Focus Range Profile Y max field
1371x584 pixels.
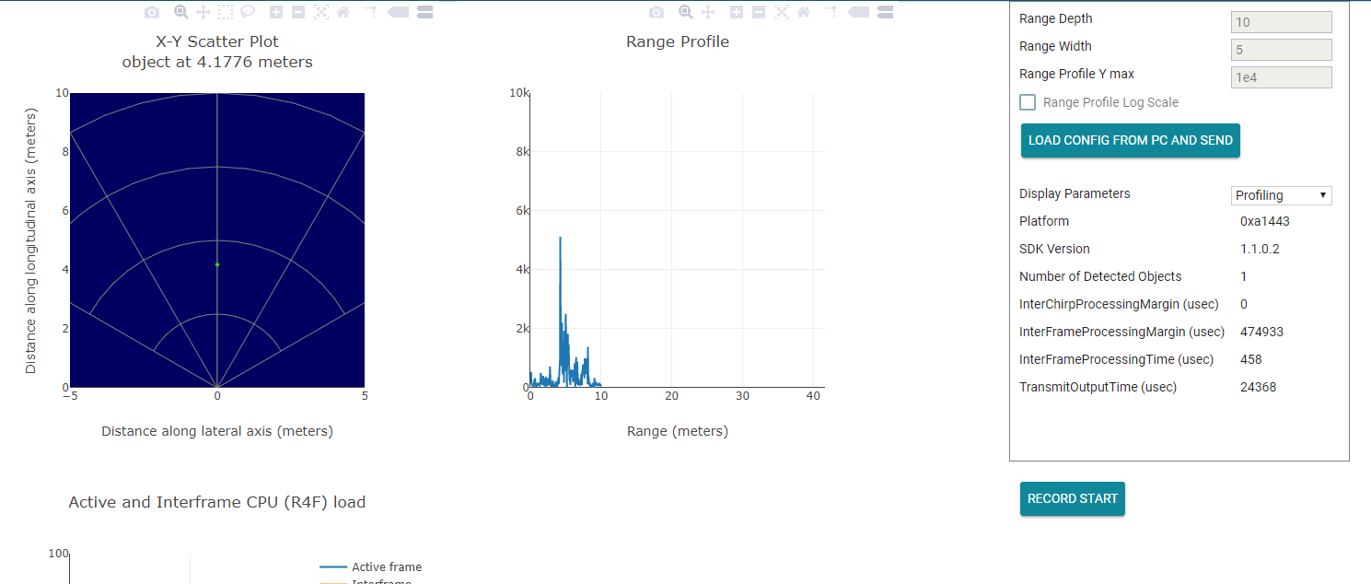[1282, 77]
